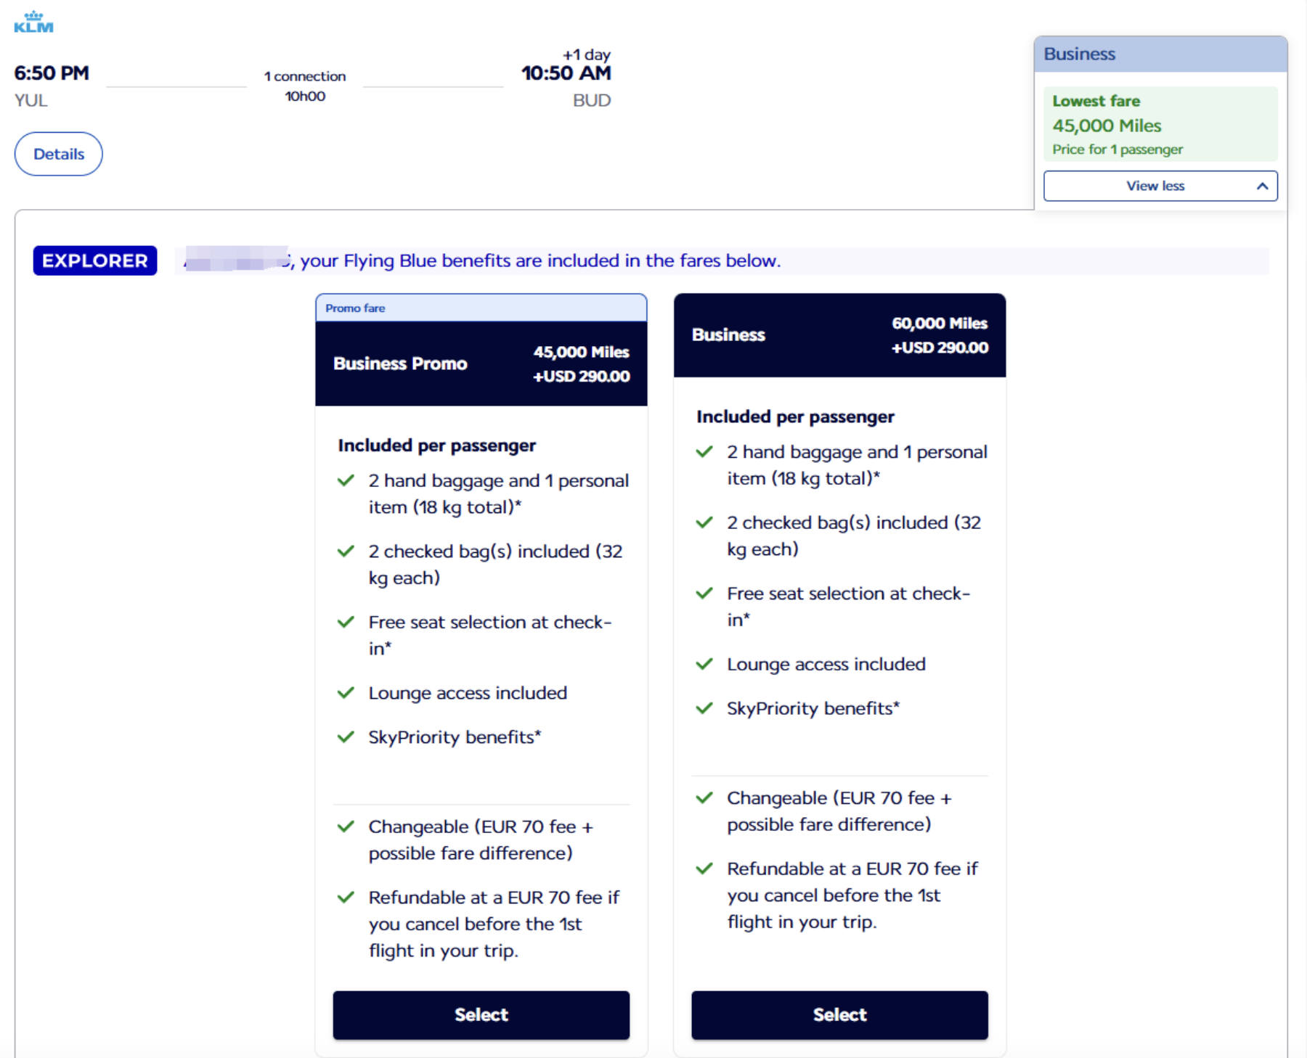The width and height of the screenshot is (1307, 1058).
Task: Click checkmark next to Refundable in Business
Action: [704, 869]
